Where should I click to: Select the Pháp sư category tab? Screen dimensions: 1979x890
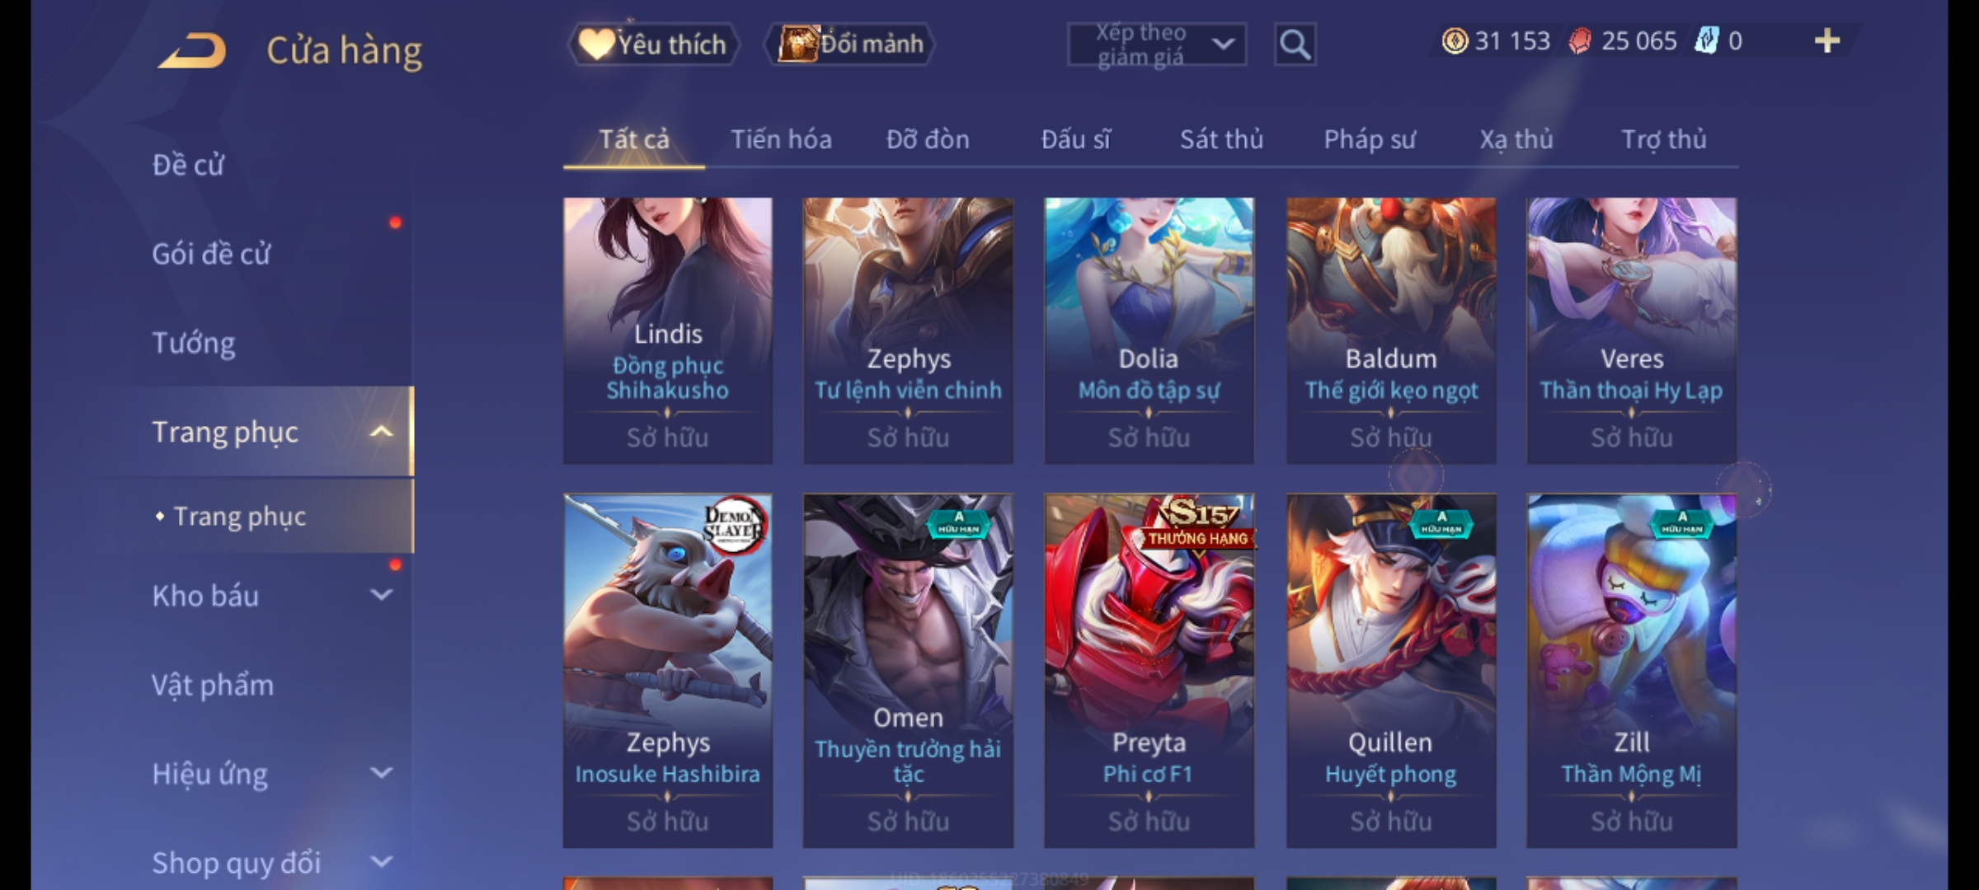coord(1370,139)
